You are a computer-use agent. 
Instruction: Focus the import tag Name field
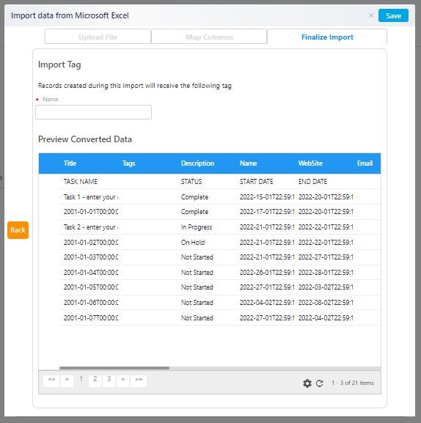(x=93, y=112)
